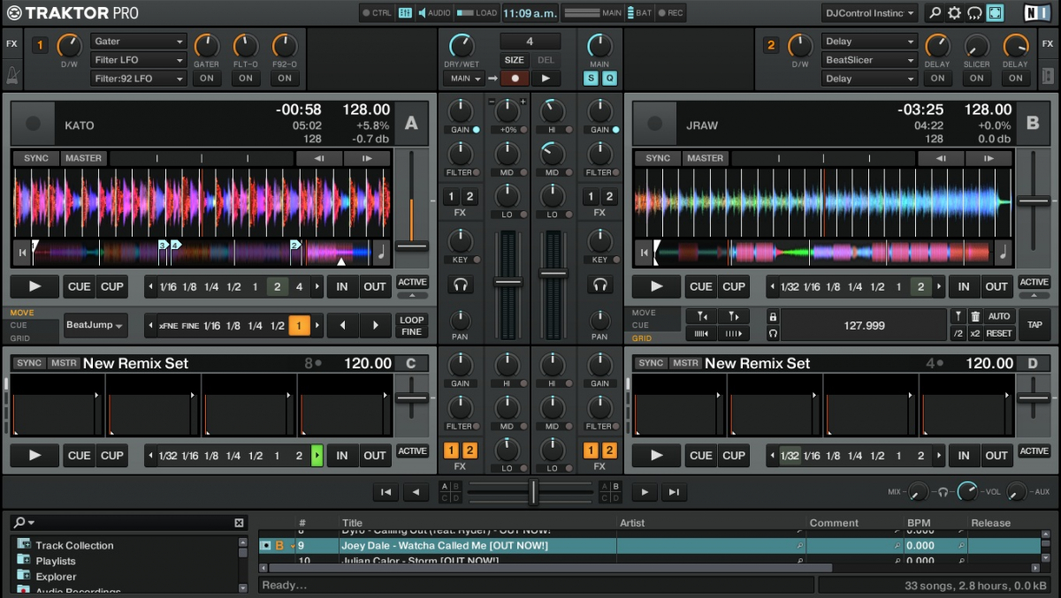Switch to the GRID tab on Deck B
Image resolution: width=1061 pixels, height=598 pixels.
click(642, 338)
